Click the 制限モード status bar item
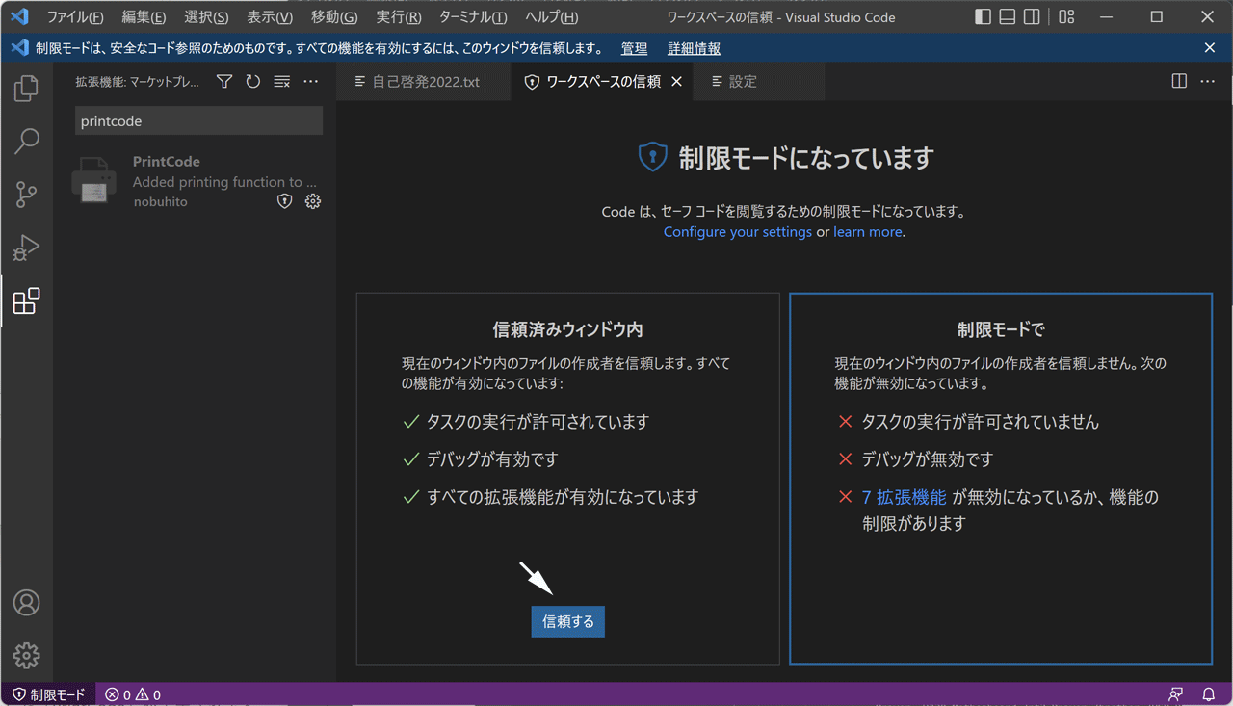This screenshot has height=706, width=1233. click(x=48, y=694)
